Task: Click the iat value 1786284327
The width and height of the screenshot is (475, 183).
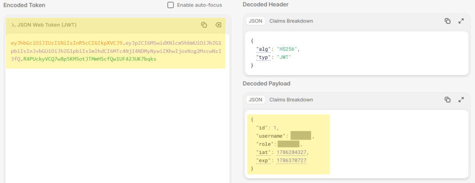Action: click(x=292, y=152)
